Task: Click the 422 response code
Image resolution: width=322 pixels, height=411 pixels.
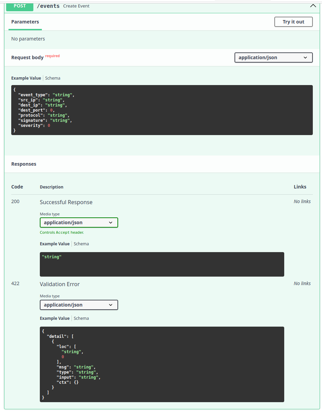Action: click(x=15, y=283)
